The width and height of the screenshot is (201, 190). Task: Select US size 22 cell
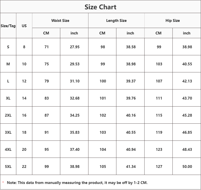[24, 167]
